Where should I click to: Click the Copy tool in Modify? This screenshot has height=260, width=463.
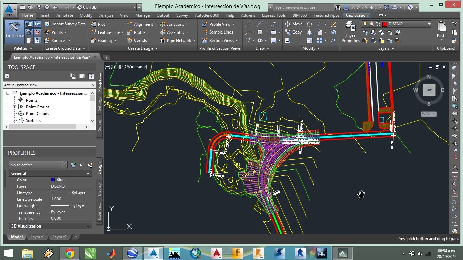pyautogui.click(x=293, y=32)
